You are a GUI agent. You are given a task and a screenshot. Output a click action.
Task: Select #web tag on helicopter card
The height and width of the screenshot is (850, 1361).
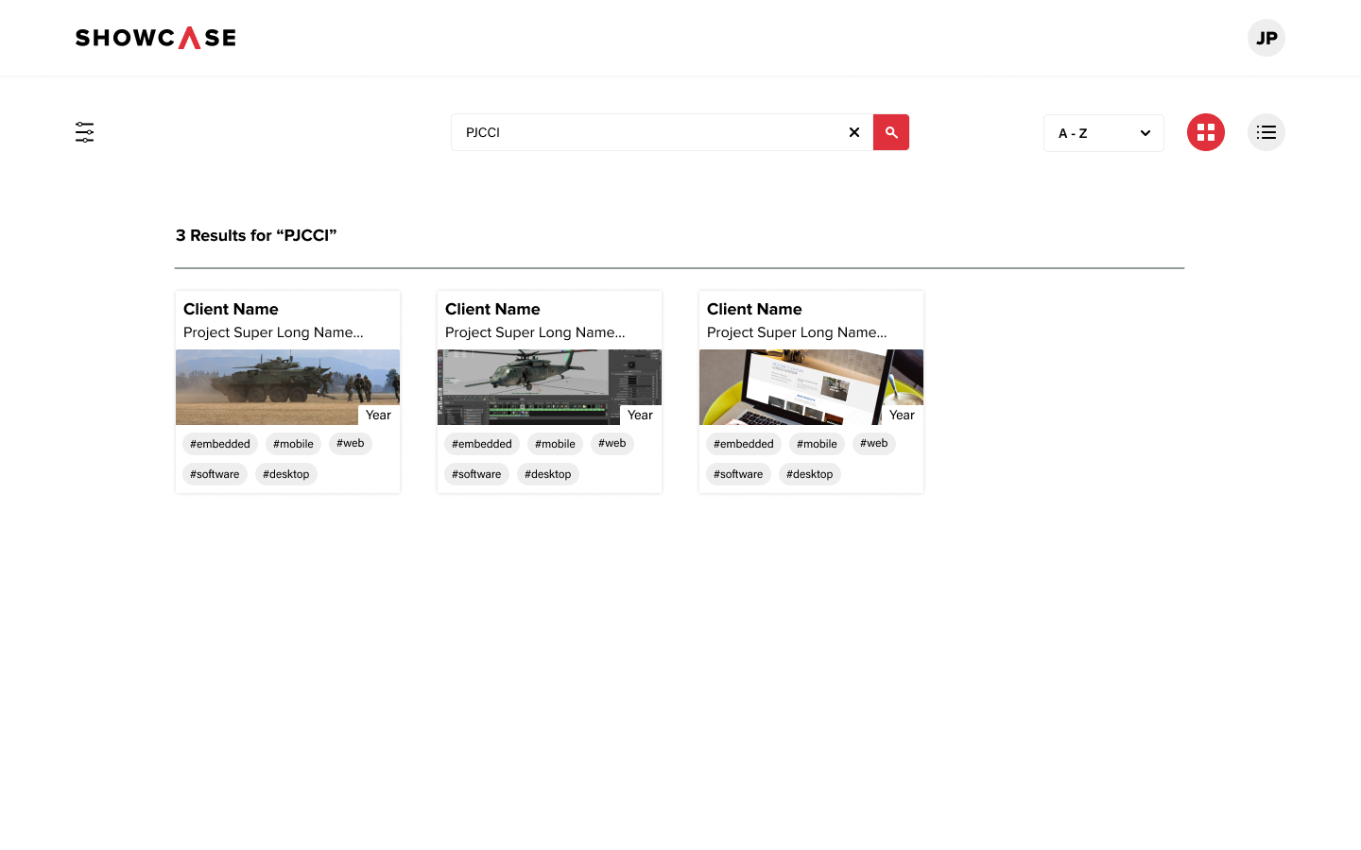pyautogui.click(x=612, y=443)
